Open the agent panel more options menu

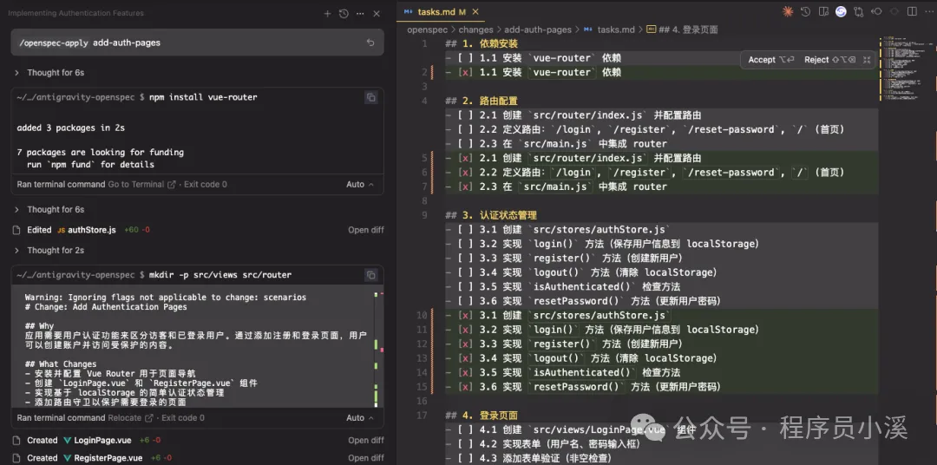[360, 14]
